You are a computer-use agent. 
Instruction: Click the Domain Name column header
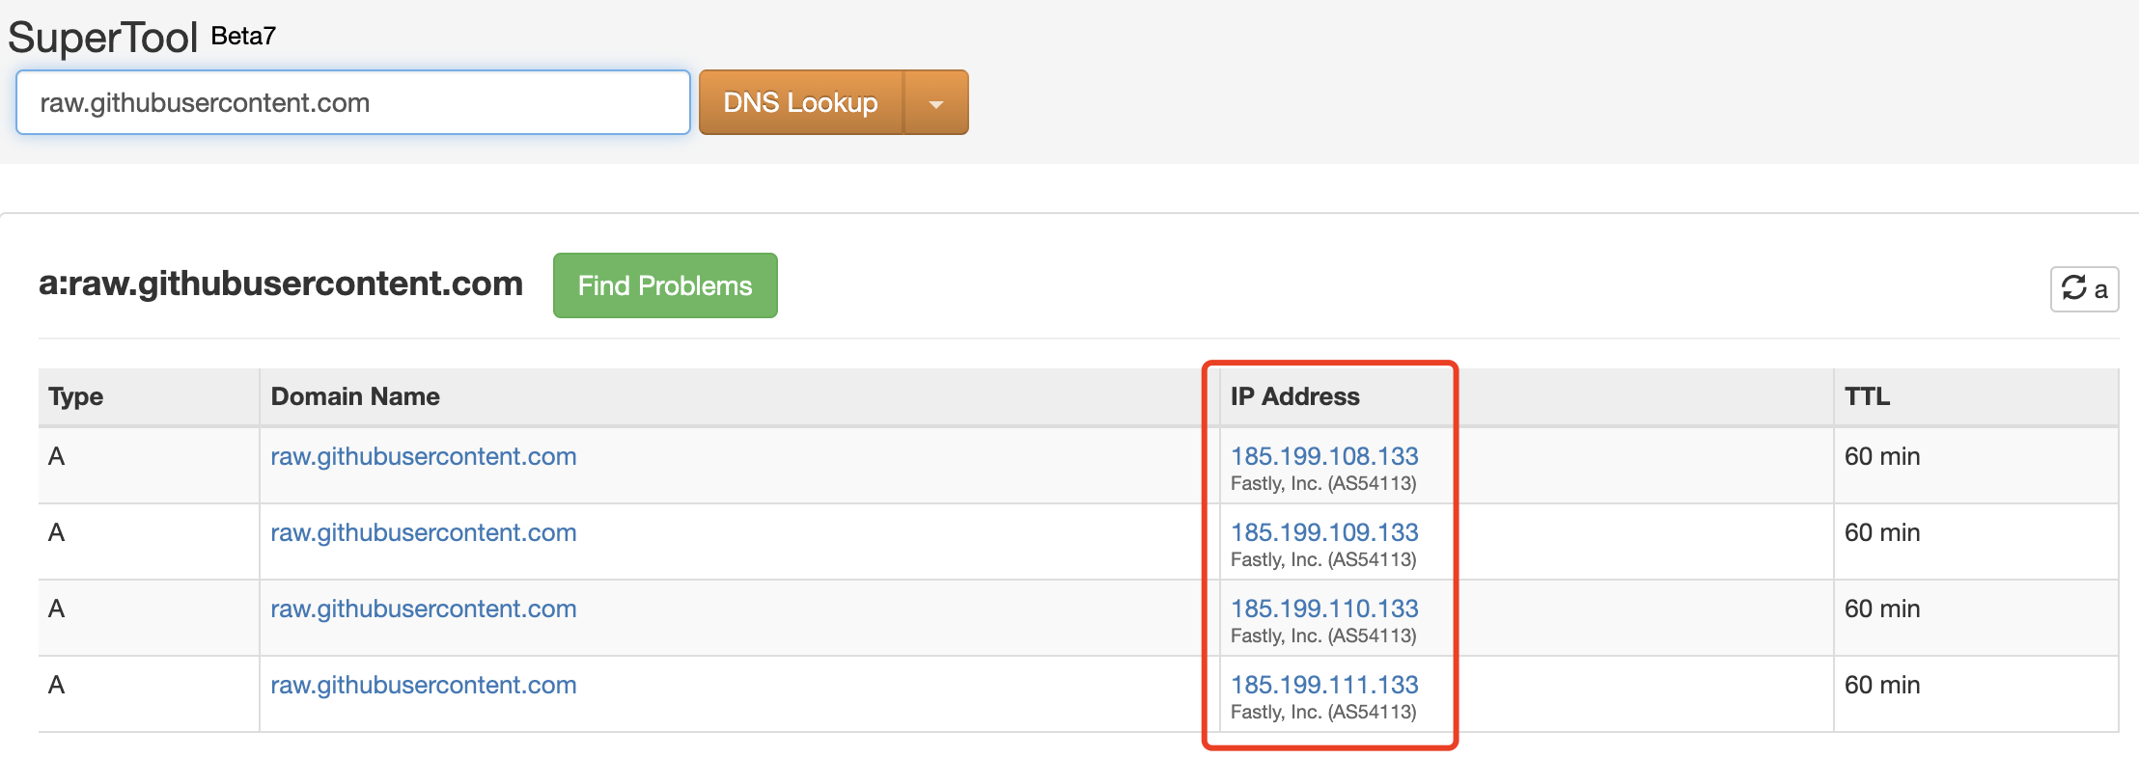(x=355, y=396)
